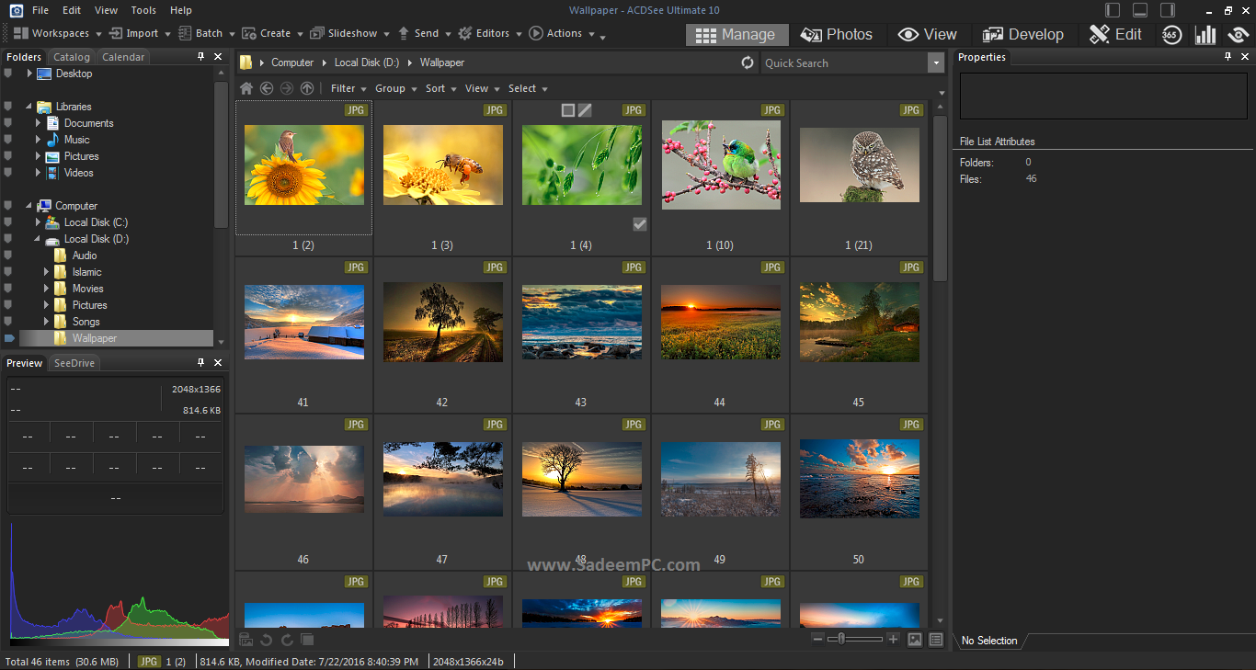This screenshot has height=670, width=1256.
Task: Open the PicaView eye icon mode
Action: click(x=1239, y=35)
